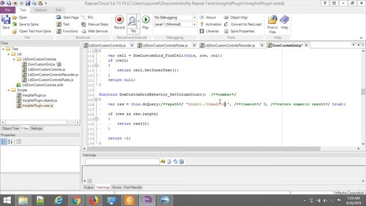Open Find in Files
Image resolution: width=366 pixels, height=206 pixels.
272,24
